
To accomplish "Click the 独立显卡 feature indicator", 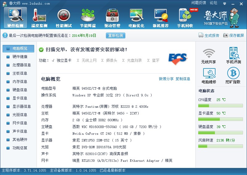I will [61, 60].
